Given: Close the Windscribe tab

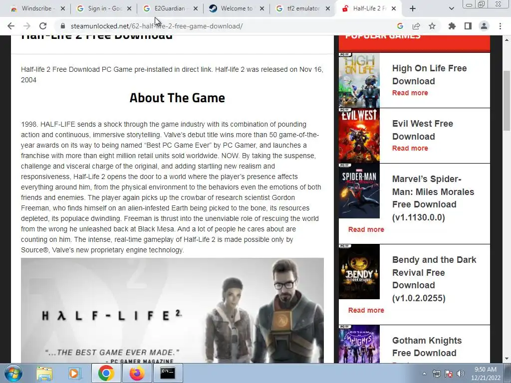Looking at the screenshot, I should pos(63,8).
